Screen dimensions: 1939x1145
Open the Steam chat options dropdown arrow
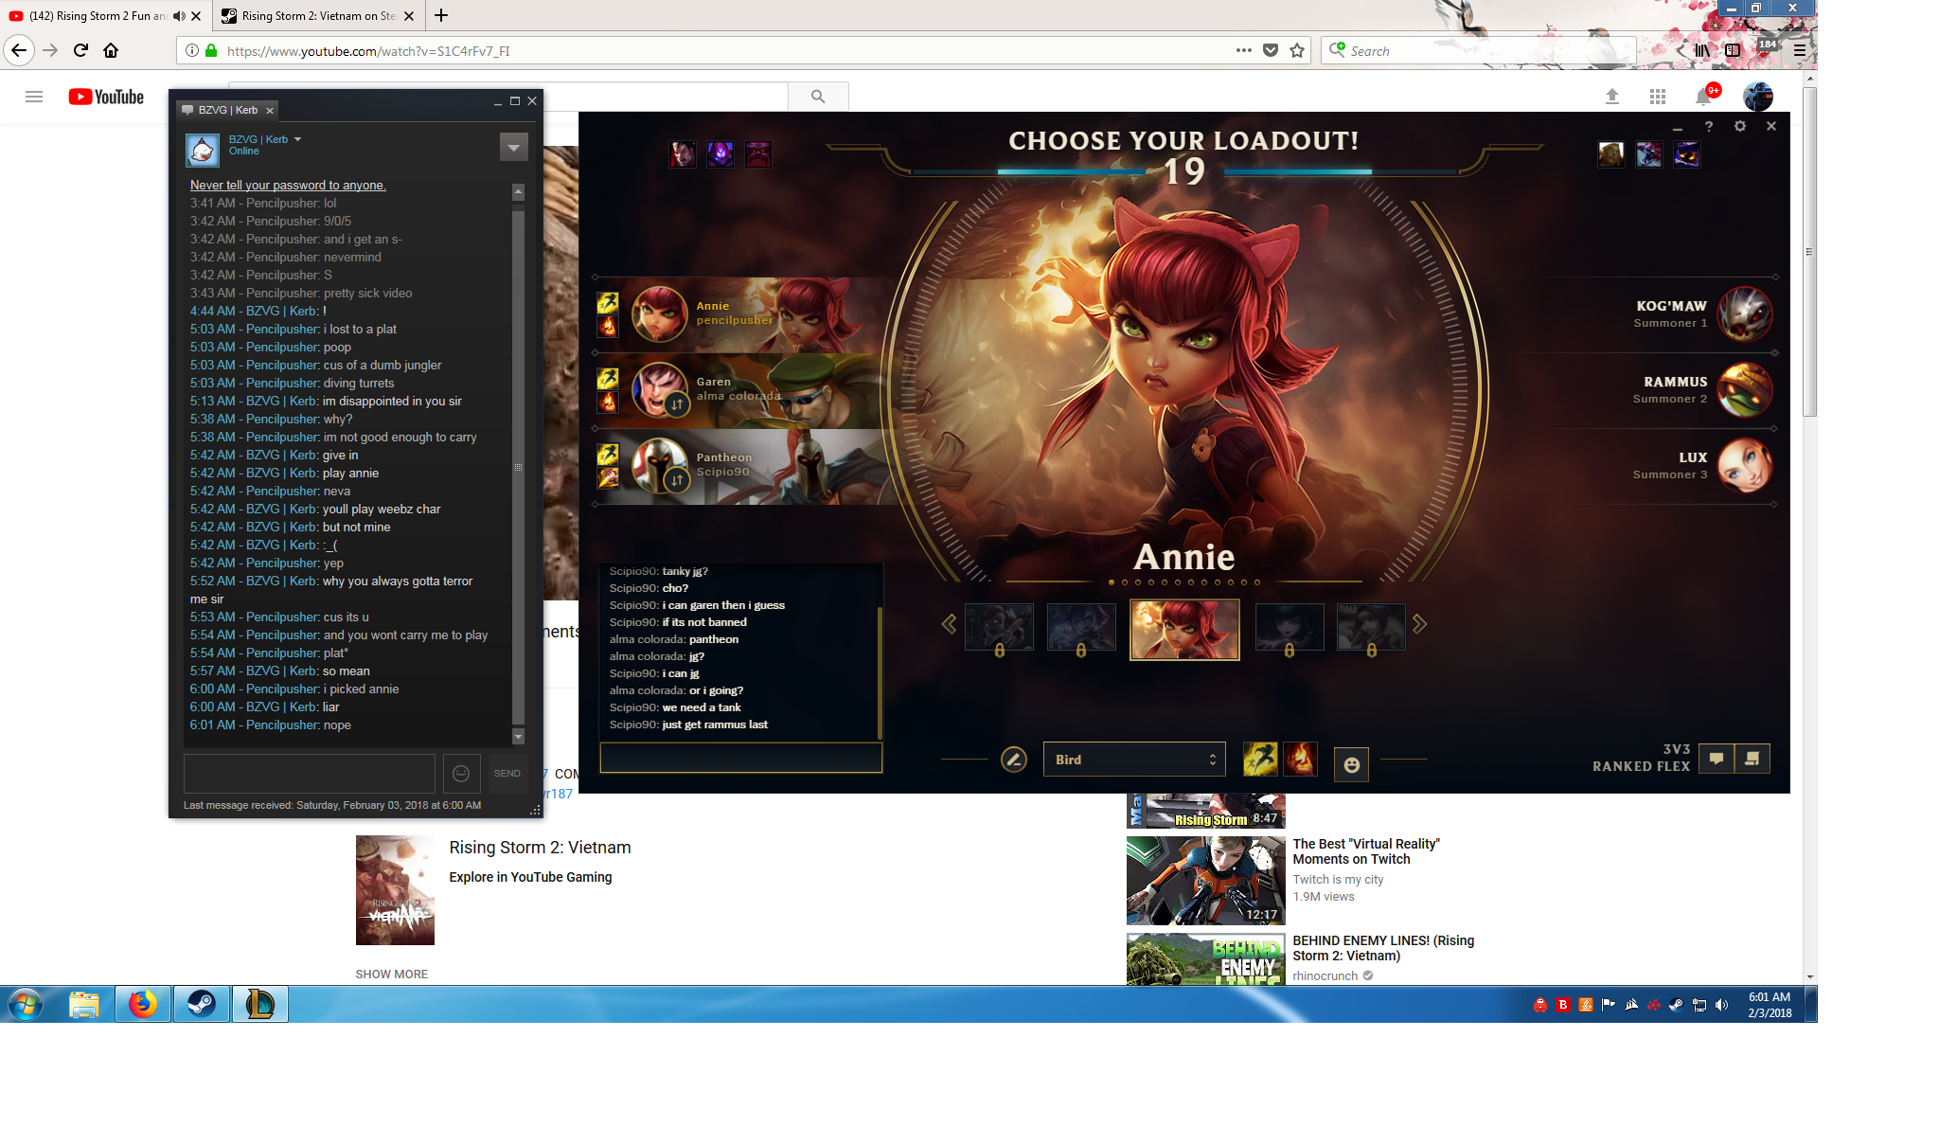[513, 147]
